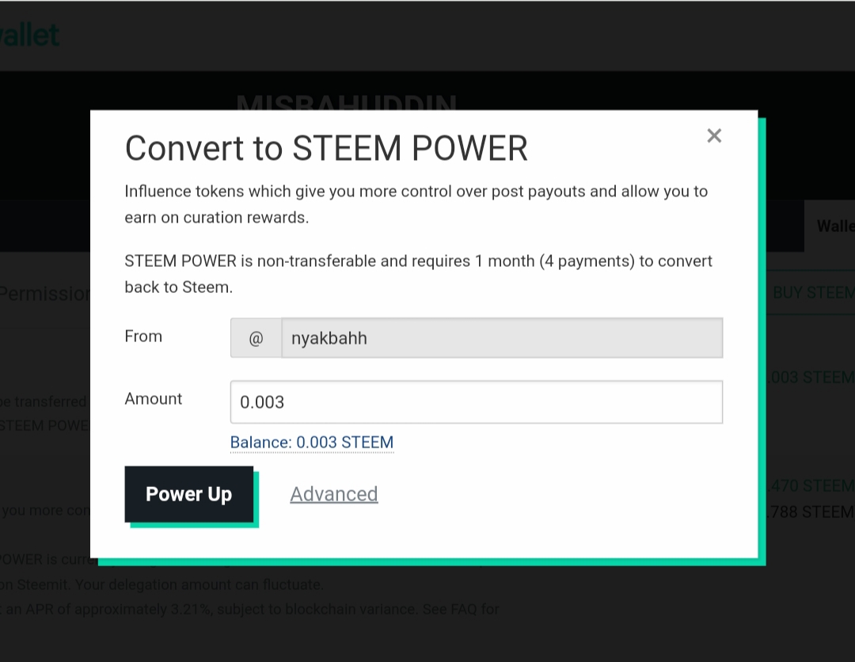Click the wallet logo behind the dialog
The width and height of the screenshot is (855, 662).
29,36
